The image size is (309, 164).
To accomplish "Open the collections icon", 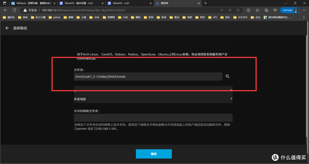I will [266, 10].
